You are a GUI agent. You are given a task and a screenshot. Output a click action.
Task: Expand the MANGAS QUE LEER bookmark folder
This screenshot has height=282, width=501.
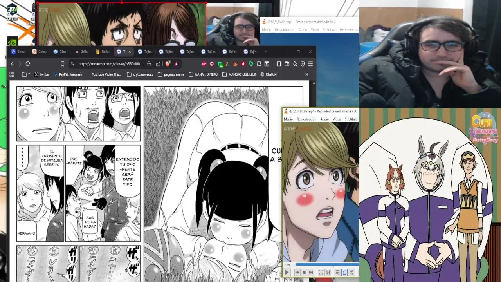pos(239,74)
